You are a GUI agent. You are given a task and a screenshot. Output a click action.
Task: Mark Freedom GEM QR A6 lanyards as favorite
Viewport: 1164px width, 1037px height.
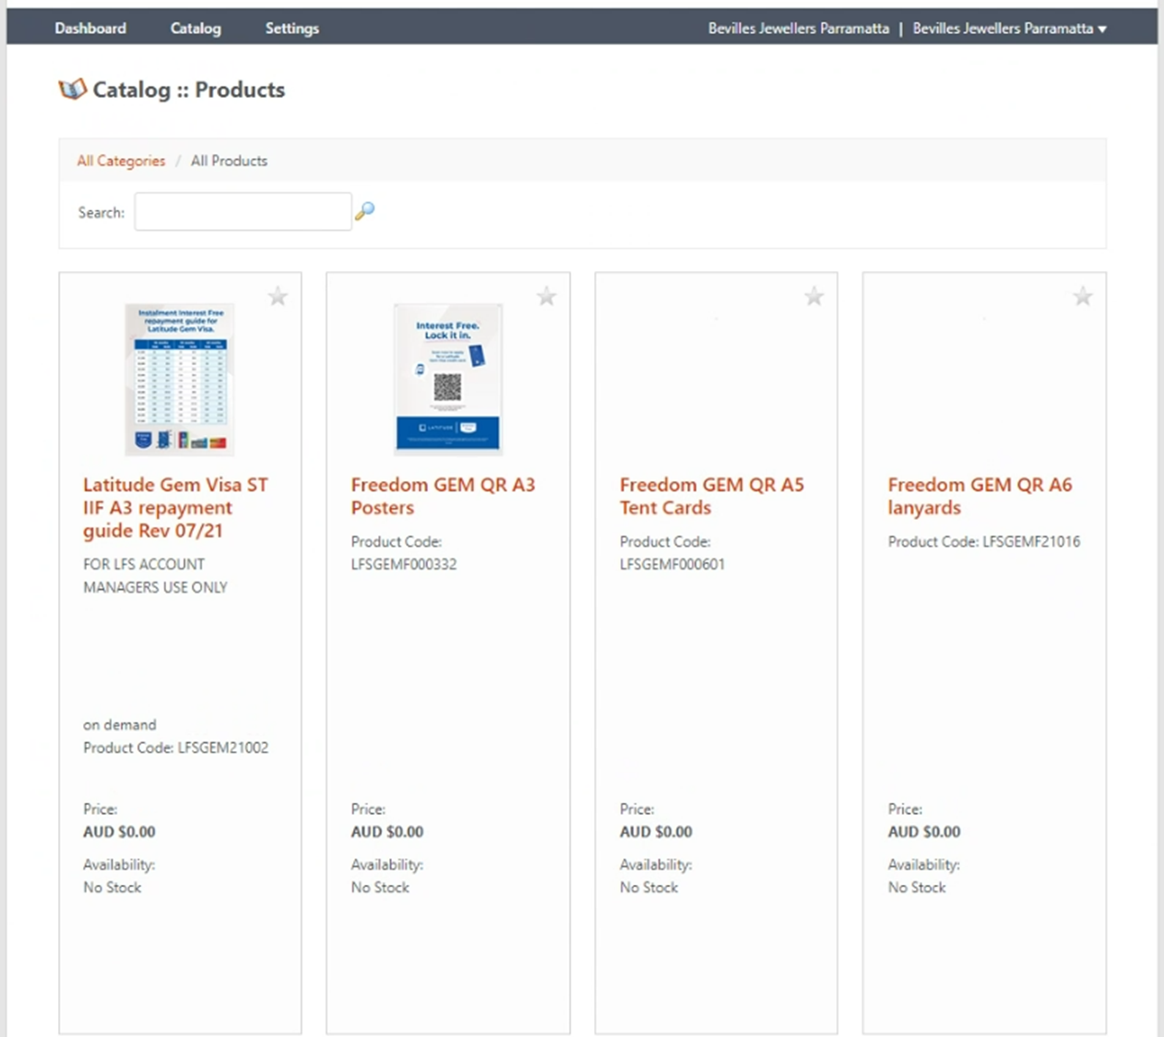(1082, 297)
